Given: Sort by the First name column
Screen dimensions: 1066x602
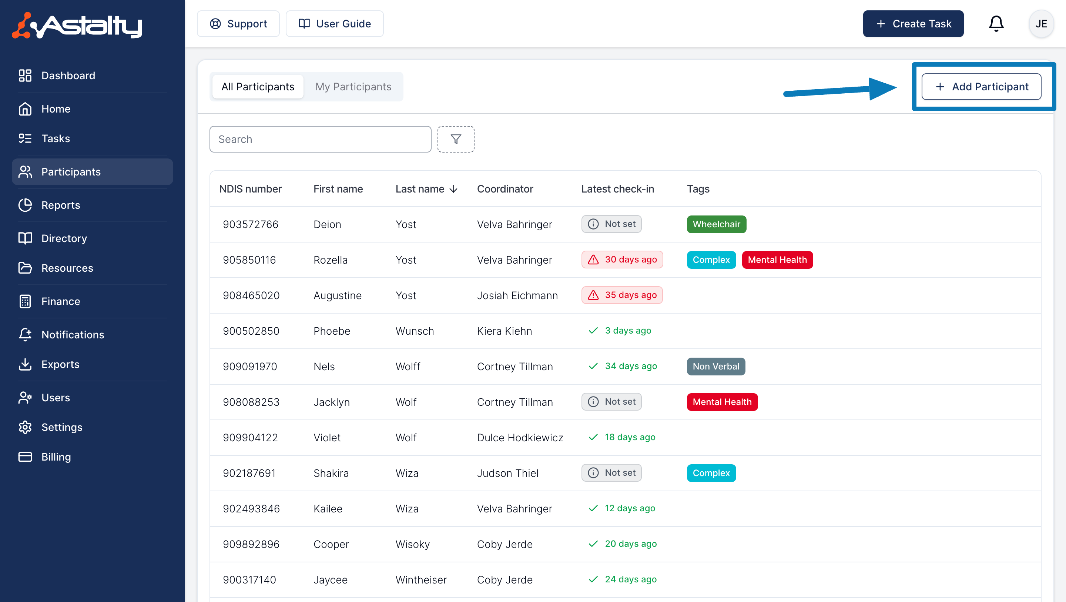Looking at the screenshot, I should [338, 189].
